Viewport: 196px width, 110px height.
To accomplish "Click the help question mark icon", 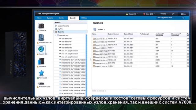I will 173,14.
